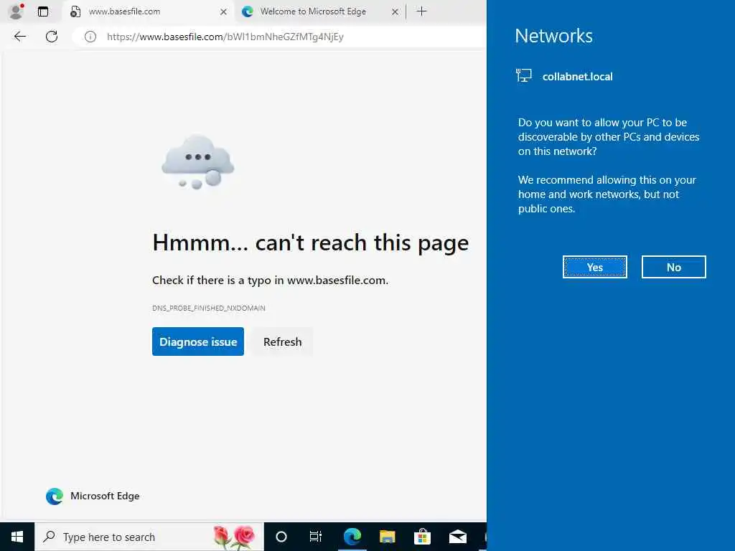Click the "Hmmm... can't reach this page" heading

point(310,242)
